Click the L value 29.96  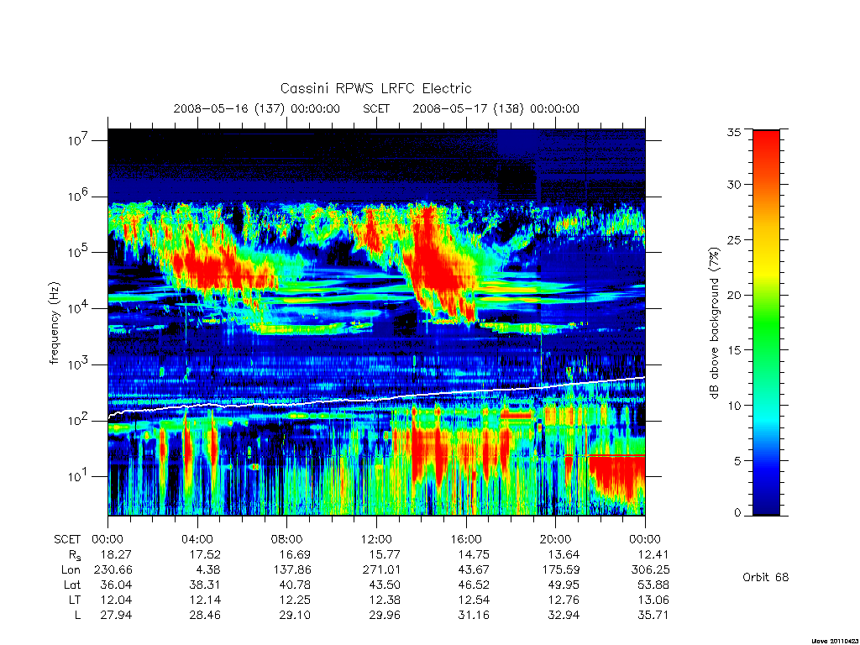tap(385, 615)
